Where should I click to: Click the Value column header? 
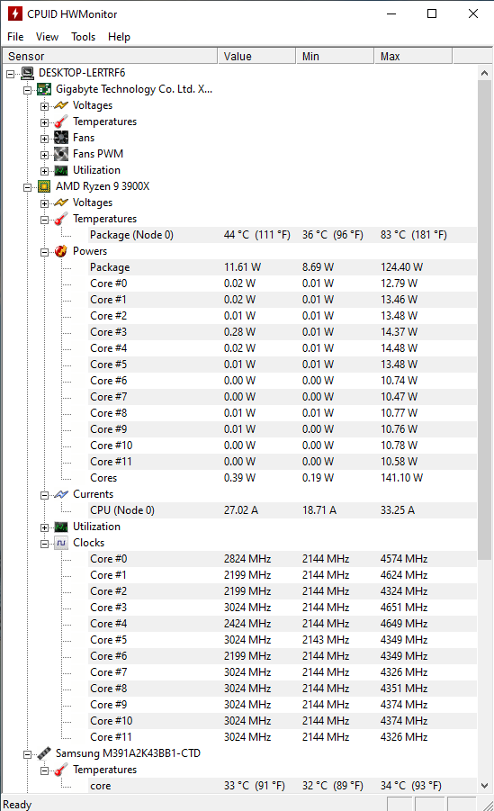(256, 56)
